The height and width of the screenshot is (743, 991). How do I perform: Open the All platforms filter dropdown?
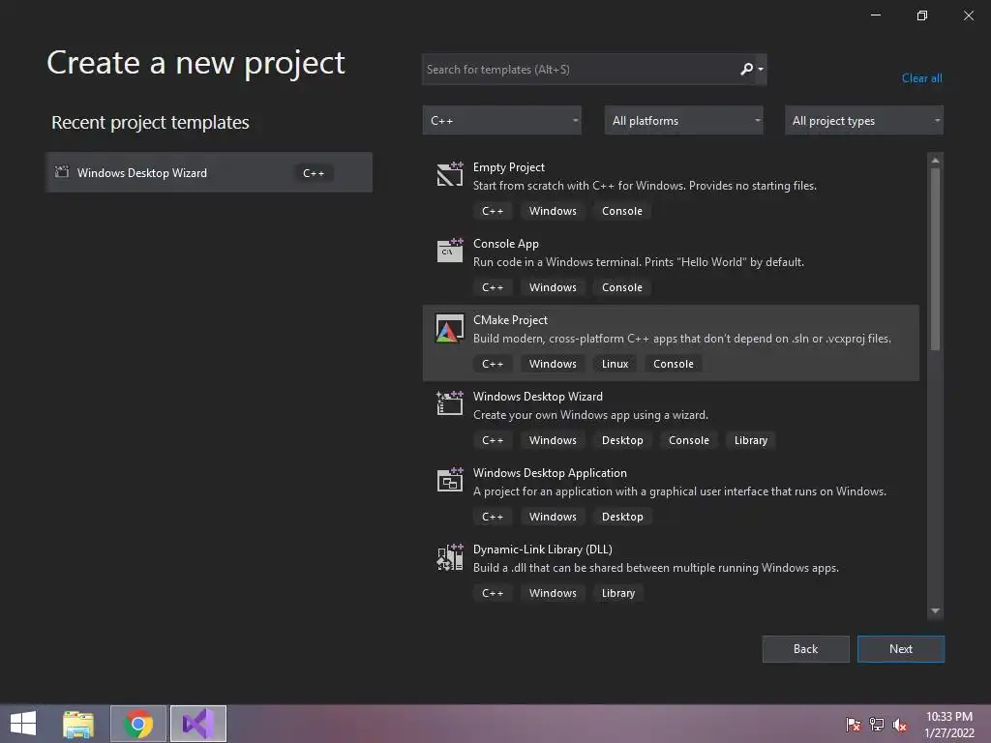point(683,120)
